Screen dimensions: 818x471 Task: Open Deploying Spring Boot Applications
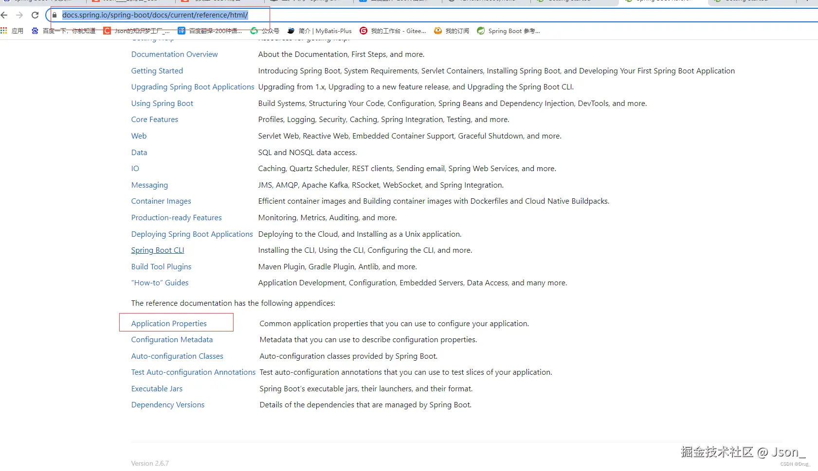tap(192, 234)
